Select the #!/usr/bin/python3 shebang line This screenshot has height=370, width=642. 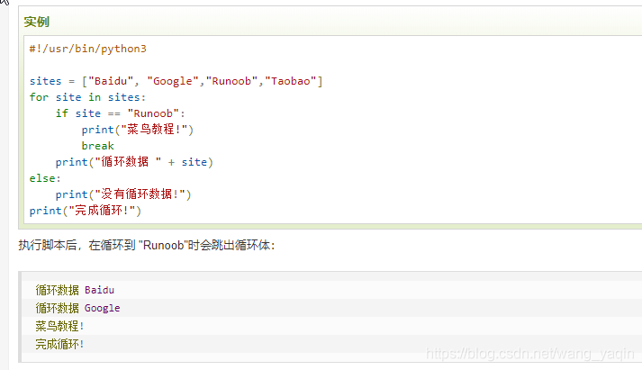[87, 49]
